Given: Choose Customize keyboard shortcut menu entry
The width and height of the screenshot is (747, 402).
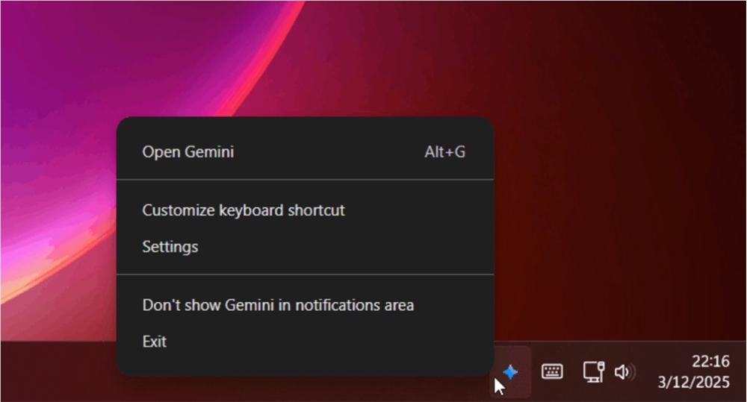Looking at the screenshot, I should [x=244, y=210].
